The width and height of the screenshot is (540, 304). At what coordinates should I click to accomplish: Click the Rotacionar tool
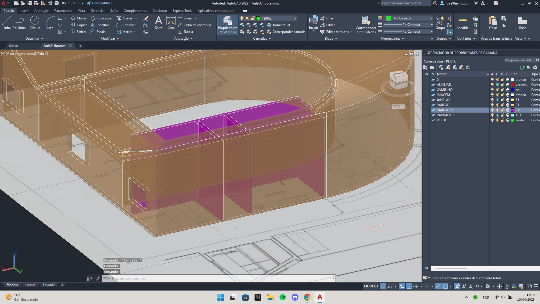point(102,18)
